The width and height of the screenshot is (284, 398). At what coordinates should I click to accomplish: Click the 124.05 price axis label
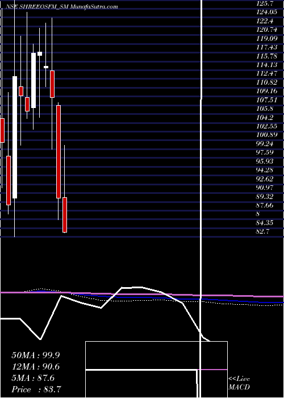click(267, 12)
